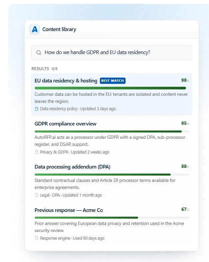Click the RESULTS 4/4 label
This screenshot has height=262, width=209.
click(x=44, y=69)
